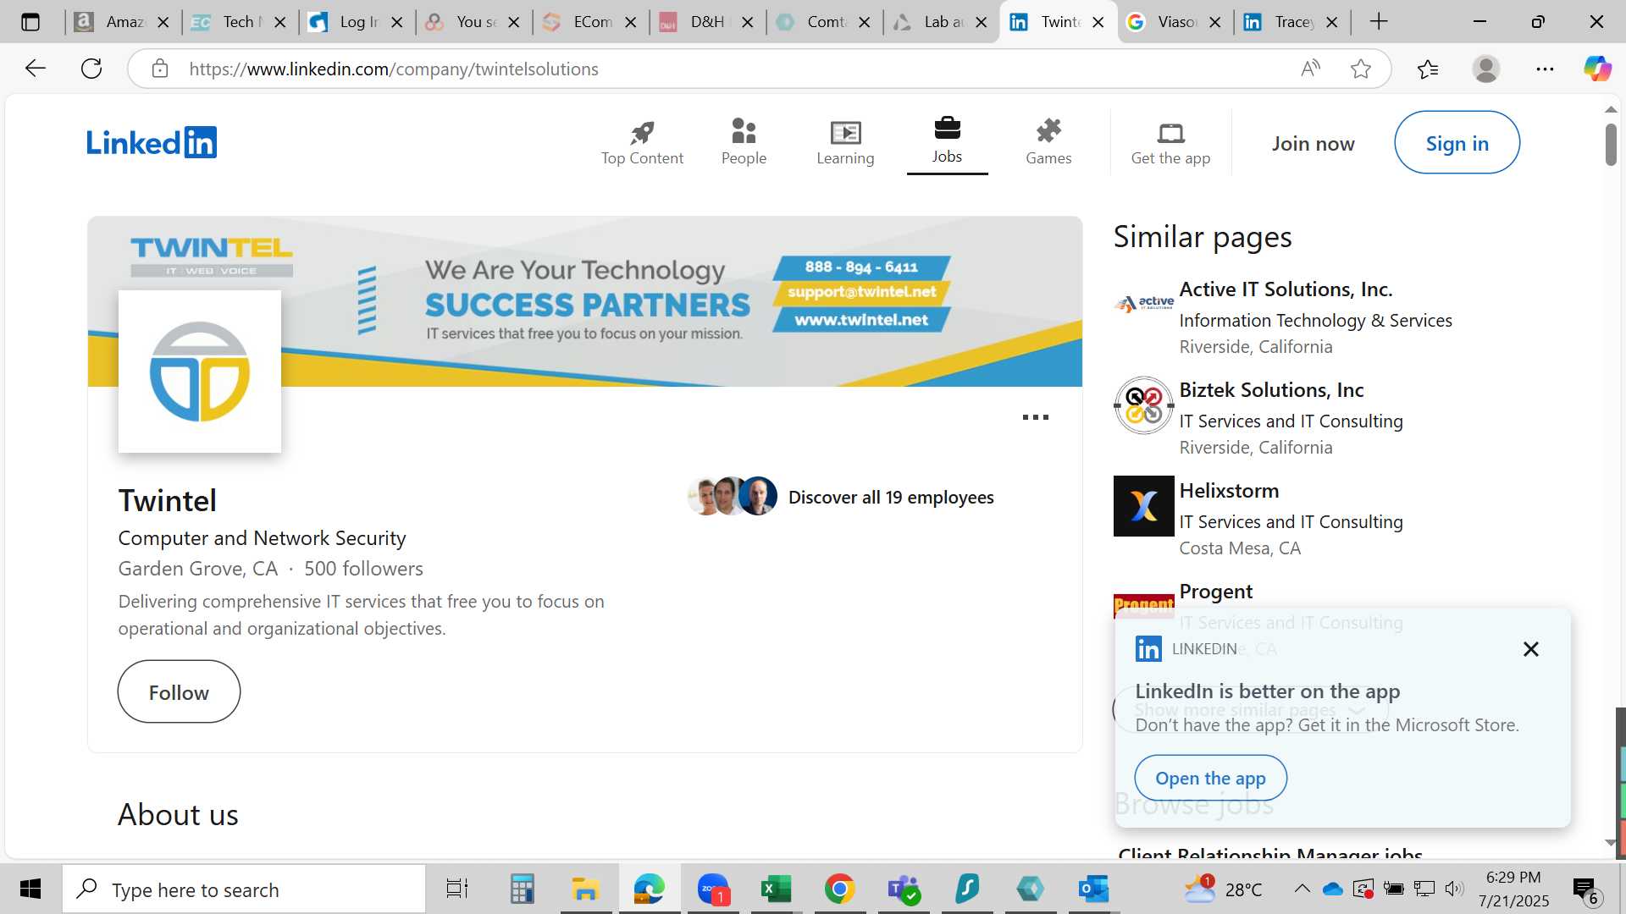The image size is (1626, 914).
Task: Open the notifications center icon
Action: [x=1585, y=890]
